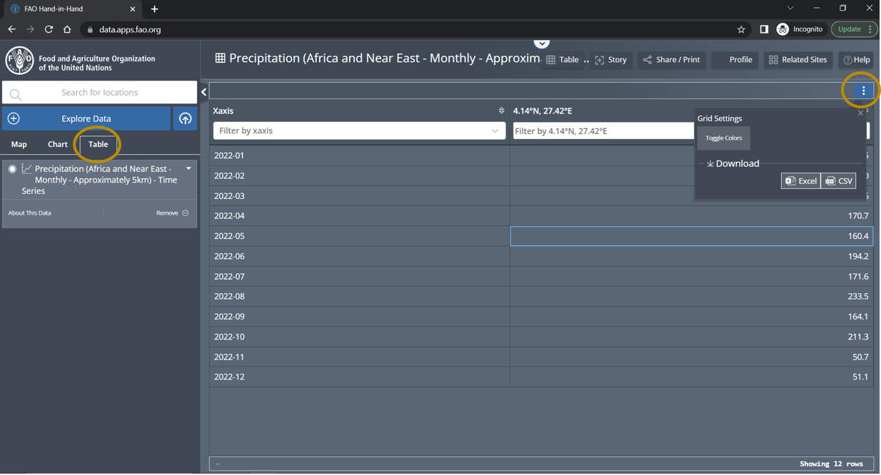Bookmark this page with the star icon
The height and width of the screenshot is (475, 881).
tap(741, 29)
